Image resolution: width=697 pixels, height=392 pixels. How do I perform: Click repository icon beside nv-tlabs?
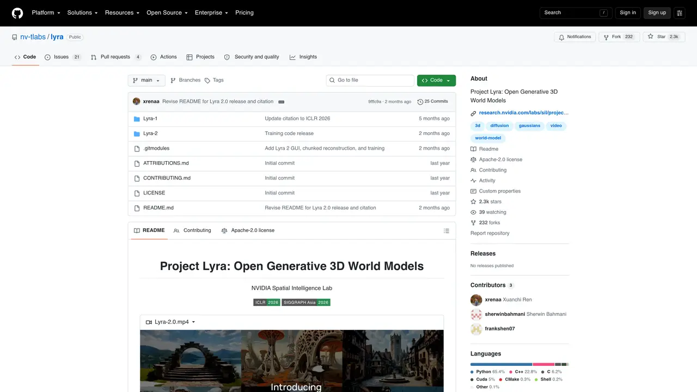(15, 37)
